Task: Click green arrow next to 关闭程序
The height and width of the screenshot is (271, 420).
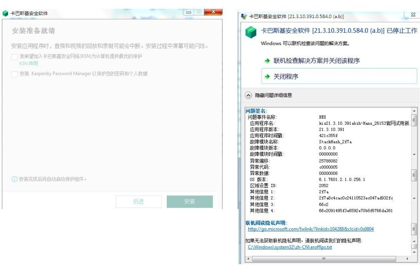Action: click(x=267, y=76)
